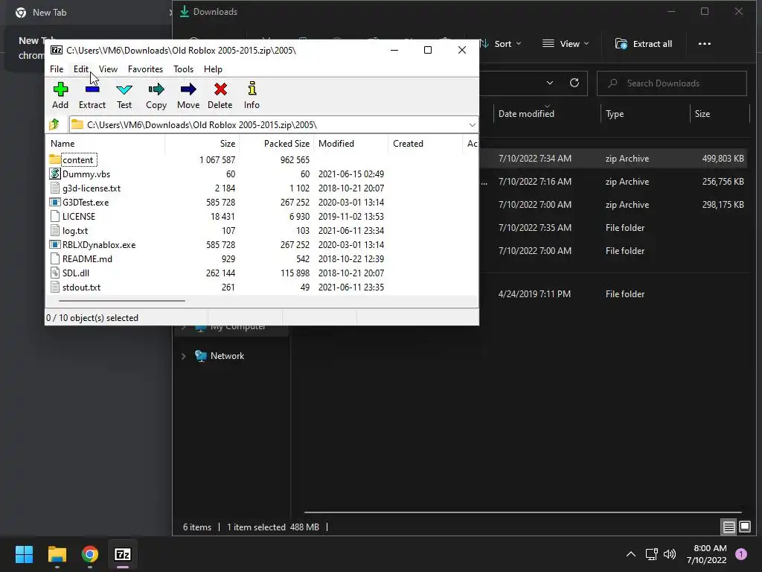The width and height of the screenshot is (762, 572).
Task: Select the 499,803 KB zip Archive row
Action: [613, 159]
